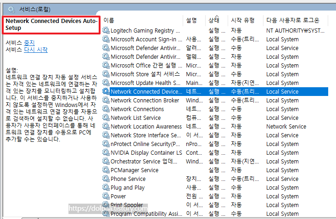
Task: Select the Logitech Gaming Registry service name
Action: tap(145, 31)
